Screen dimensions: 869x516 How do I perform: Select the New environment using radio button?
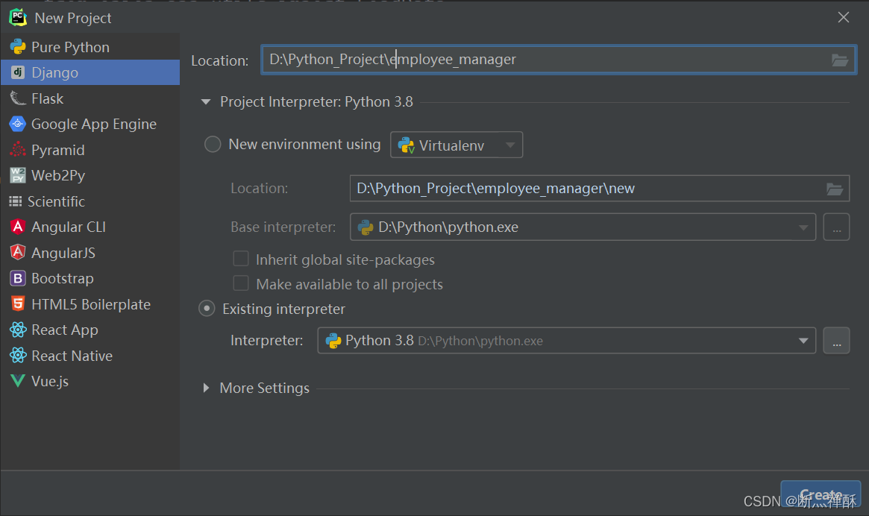(x=213, y=145)
